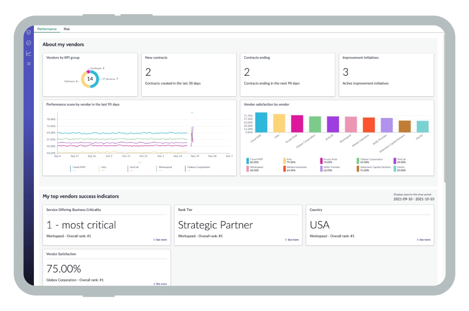Image resolution: width=469 pixels, height=311 pixels.
Task: Click the Workspeed 68.00% legend swatch
Action: coord(248,169)
